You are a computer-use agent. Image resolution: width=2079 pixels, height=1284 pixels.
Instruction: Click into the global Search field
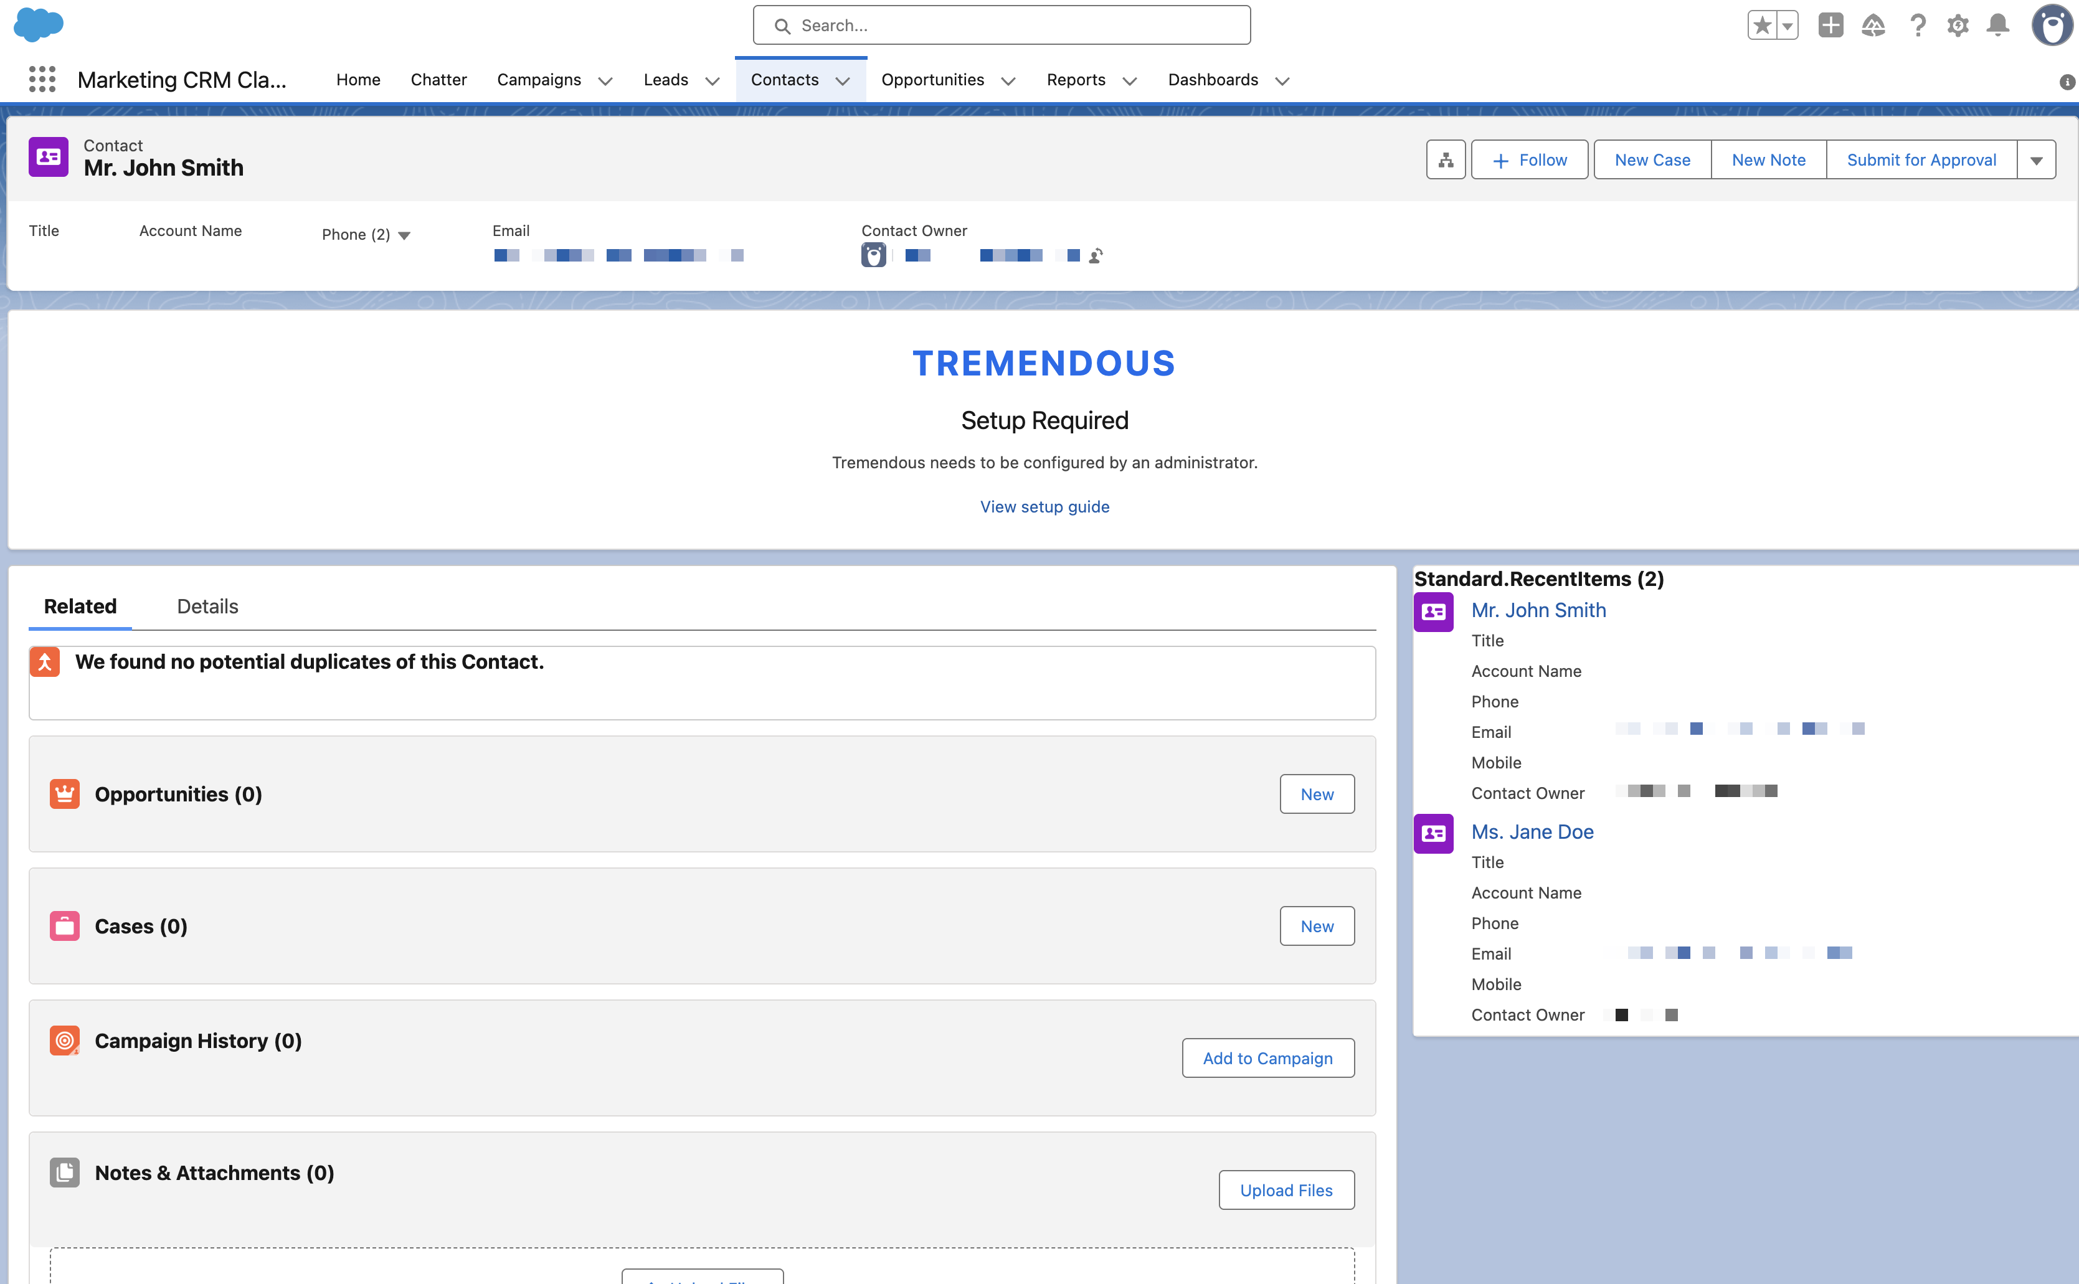[1002, 26]
